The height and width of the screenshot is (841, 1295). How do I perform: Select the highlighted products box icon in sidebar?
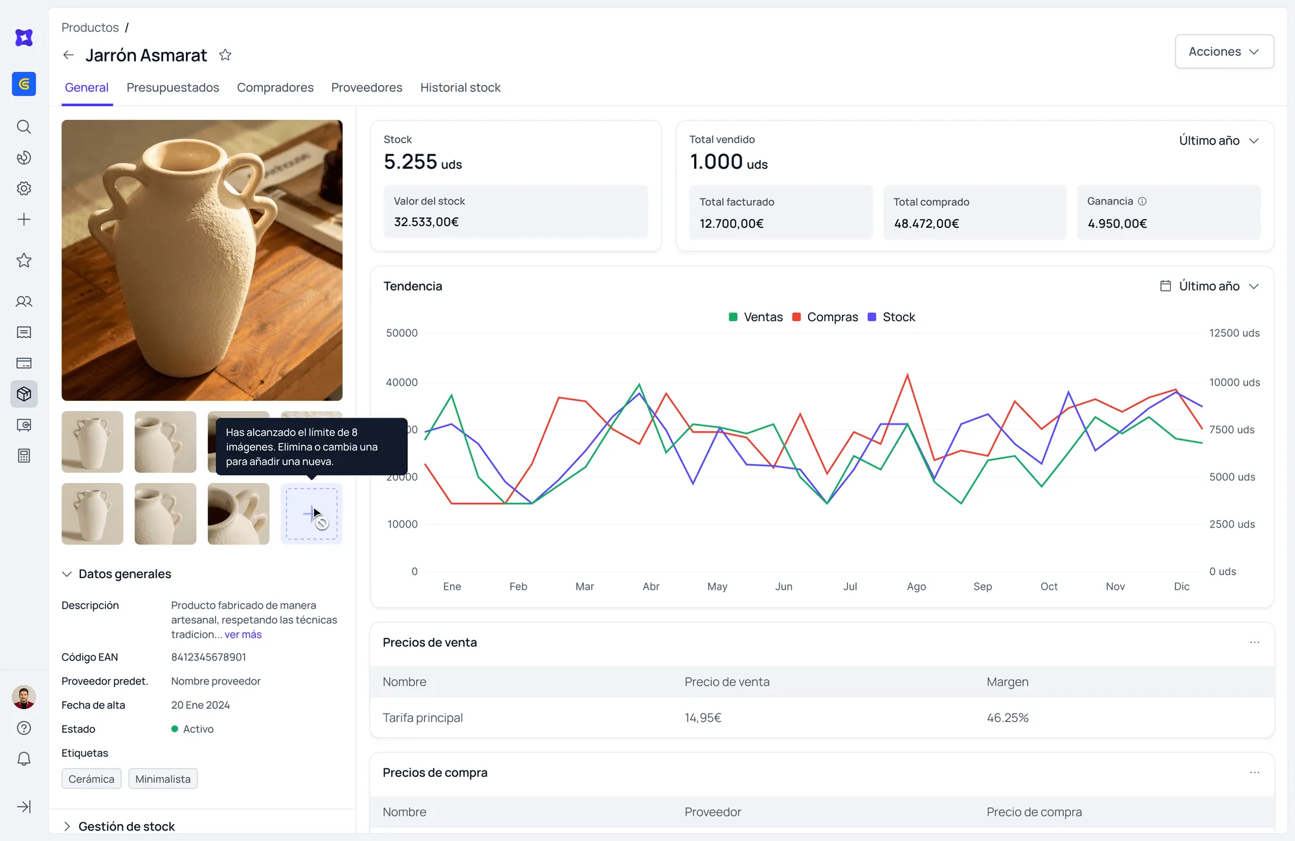click(x=24, y=394)
